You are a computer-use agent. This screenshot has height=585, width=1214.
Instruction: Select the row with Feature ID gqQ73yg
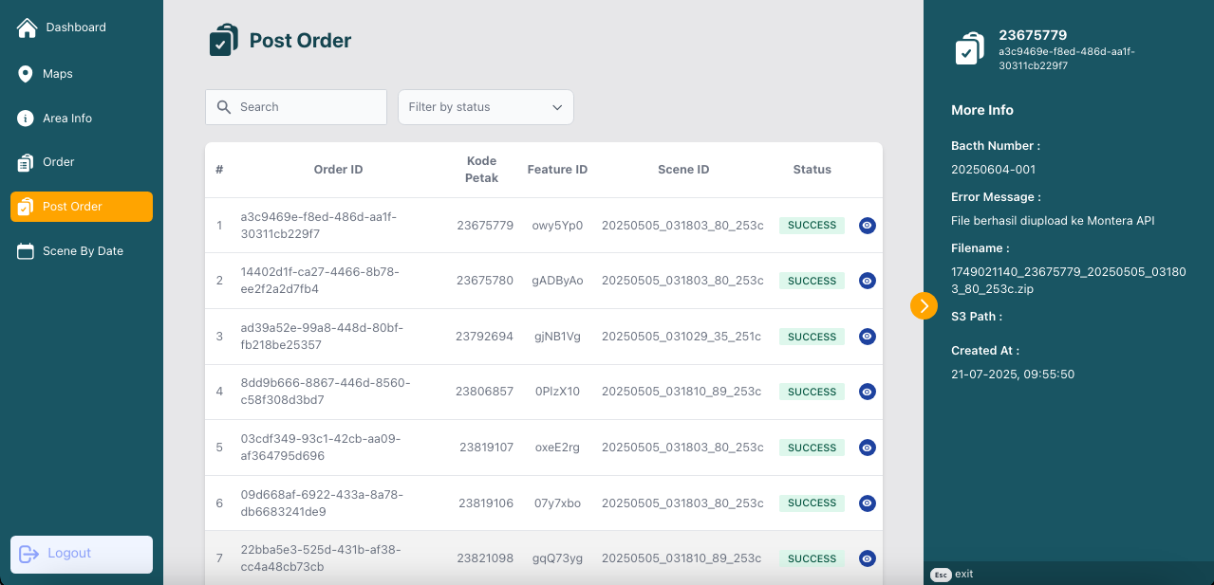click(556, 558)
